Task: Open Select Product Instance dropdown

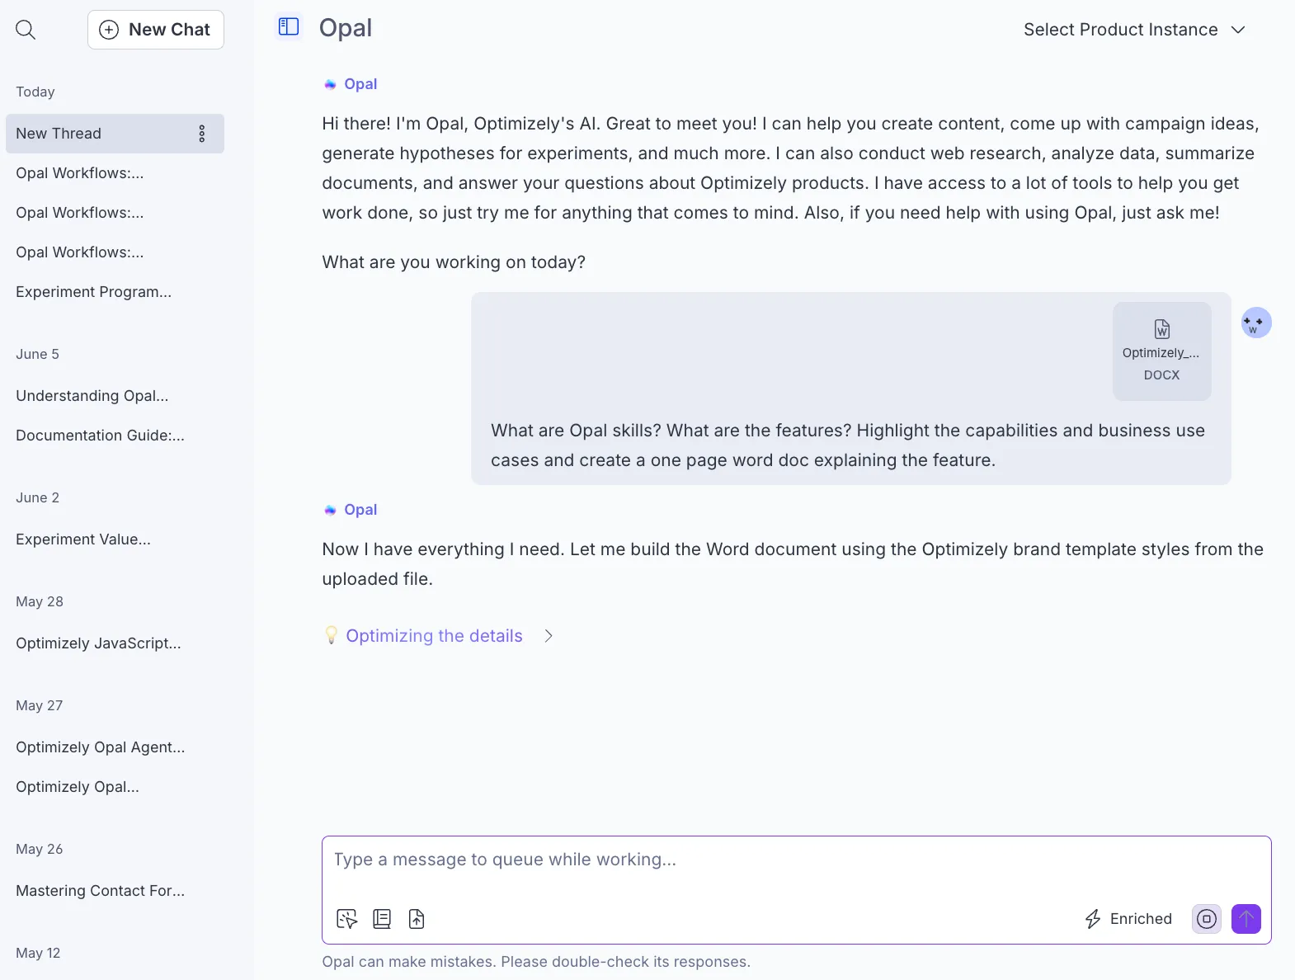Action: click(1134, 30)
